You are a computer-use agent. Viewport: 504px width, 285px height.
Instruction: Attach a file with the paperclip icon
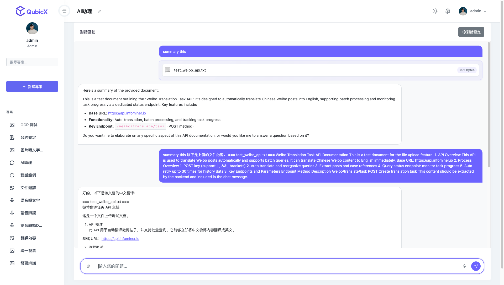coord(88,266)
